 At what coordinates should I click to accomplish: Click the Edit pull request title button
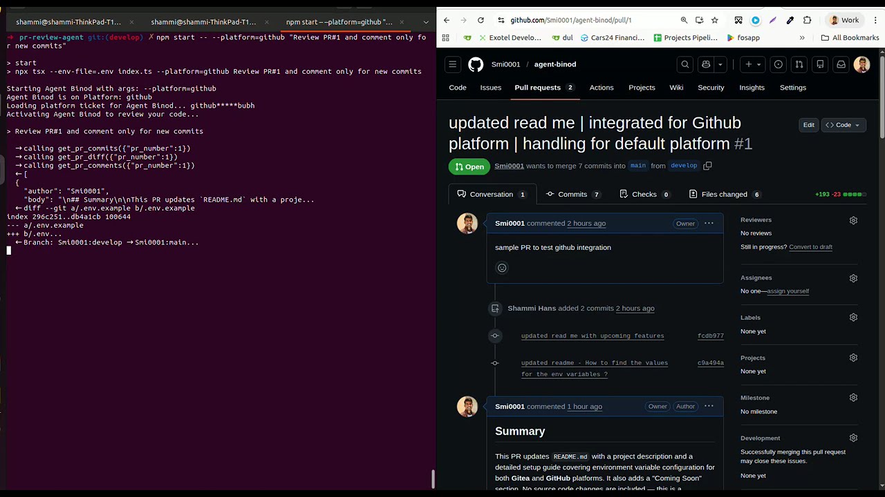pyautogui.click(x=808, y=125)
